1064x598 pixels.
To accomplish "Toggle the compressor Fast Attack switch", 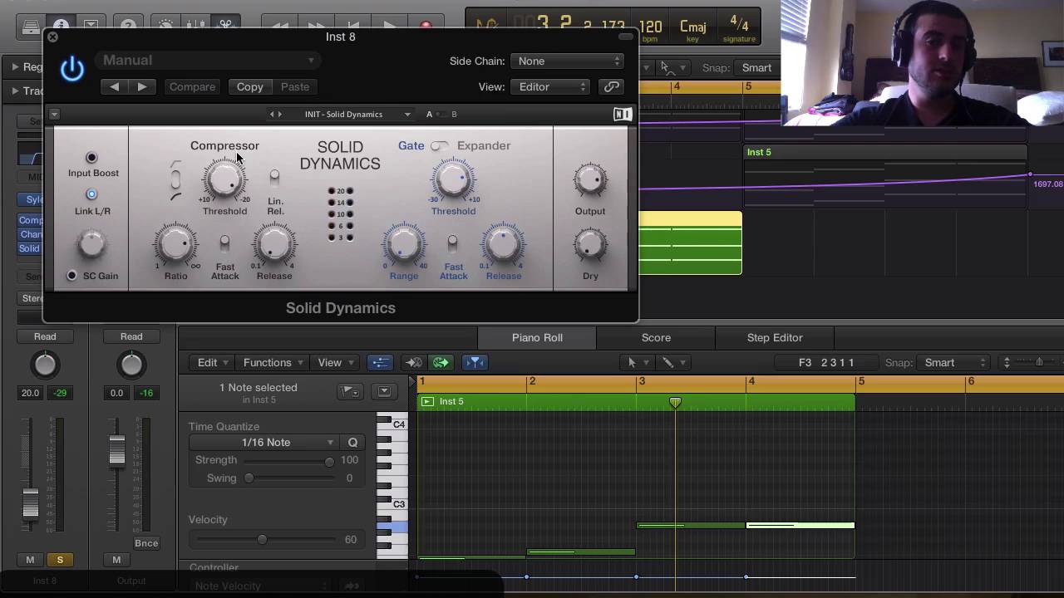I will [224, 243].
